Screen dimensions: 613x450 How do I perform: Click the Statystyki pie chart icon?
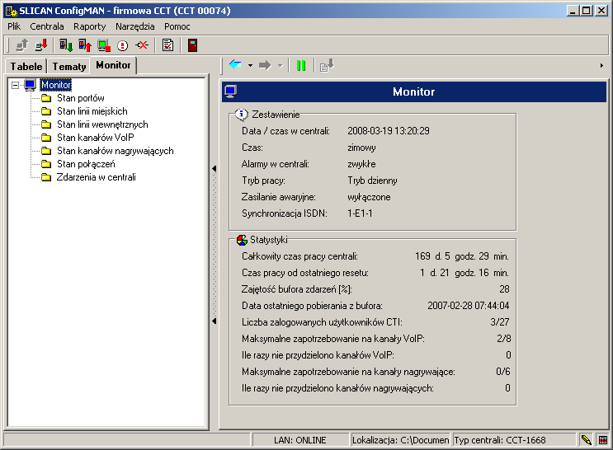click(x=242, y=240)
